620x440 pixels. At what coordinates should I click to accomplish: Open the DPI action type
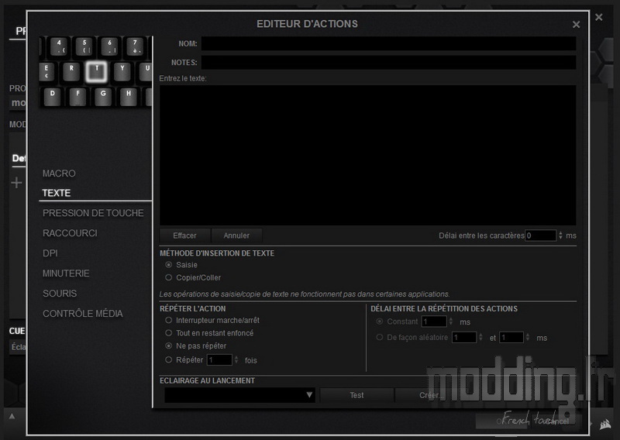pos(50,253)
